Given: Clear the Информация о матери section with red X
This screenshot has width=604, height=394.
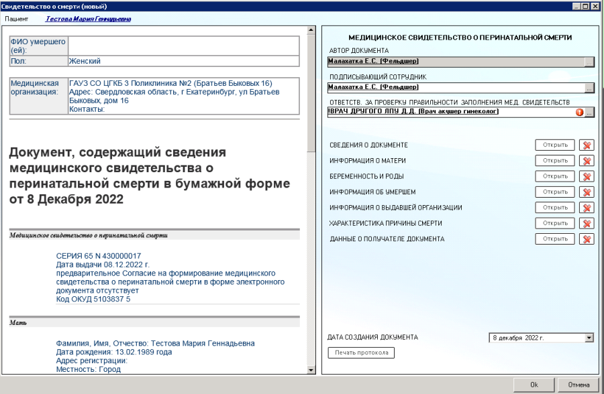Looking at the screenshot, I should click(587, 161).
